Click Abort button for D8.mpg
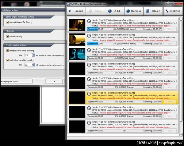Viewport: 184px width, 146px height. click(170, 131)
